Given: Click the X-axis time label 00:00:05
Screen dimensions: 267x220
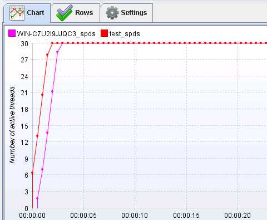Looking at the screenshot, I should (83, 216).
